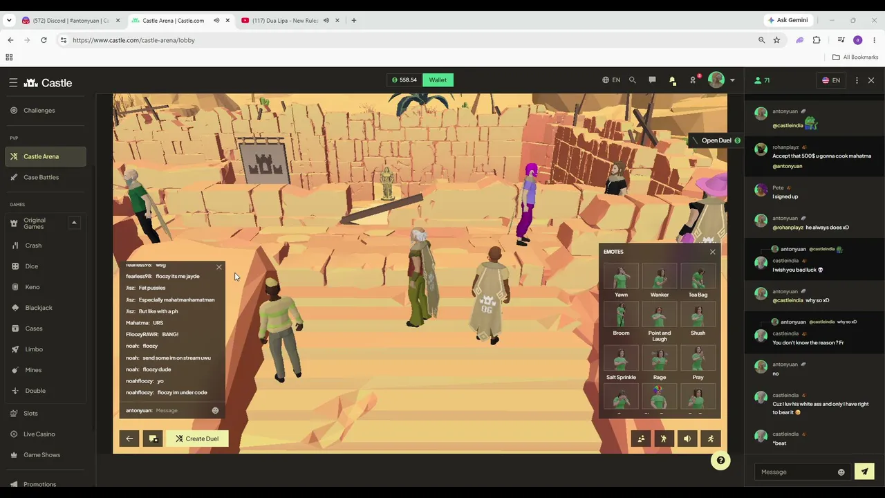Click the Create Duel button
Image resolution: width=885 pixels, height=498 pixels.
tap(197, 439)
